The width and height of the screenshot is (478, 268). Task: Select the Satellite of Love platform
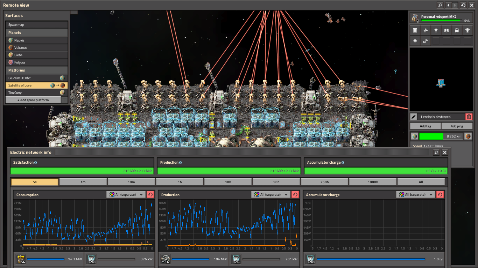37,85
